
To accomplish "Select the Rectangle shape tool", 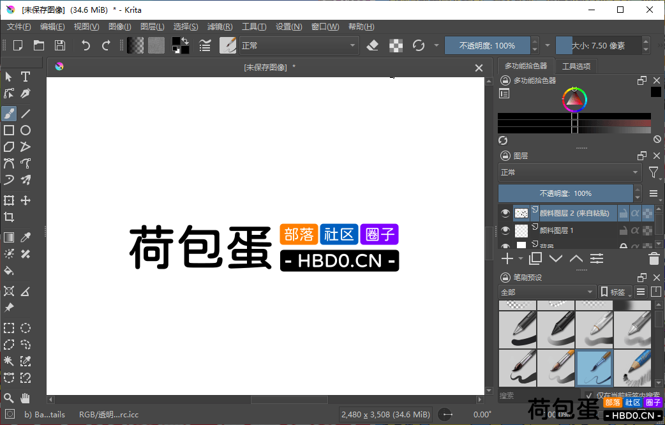I will click(9, 130).
